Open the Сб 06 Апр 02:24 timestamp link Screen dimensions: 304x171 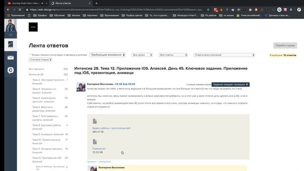click(125, 84)
